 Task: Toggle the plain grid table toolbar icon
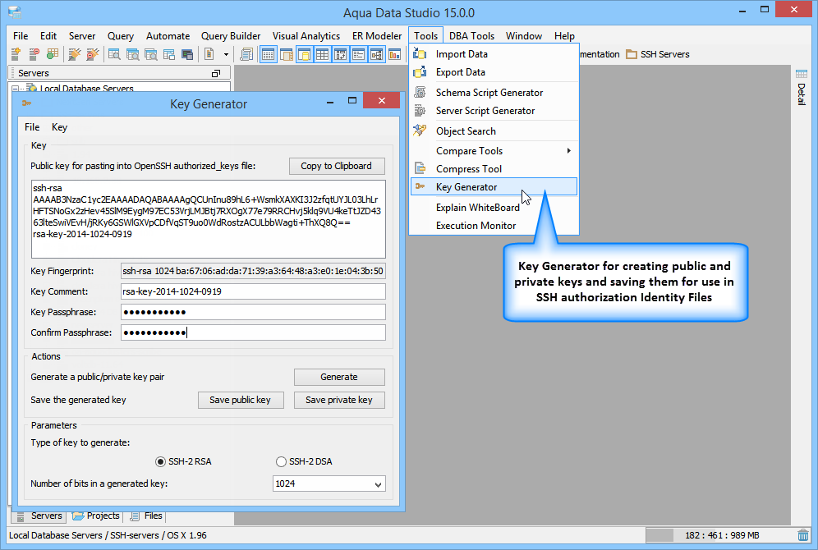click(323, 54)
